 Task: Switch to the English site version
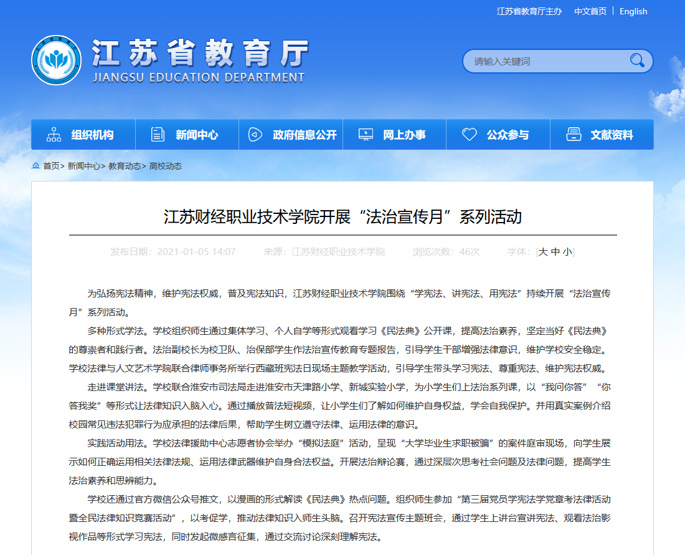(633, 11)
